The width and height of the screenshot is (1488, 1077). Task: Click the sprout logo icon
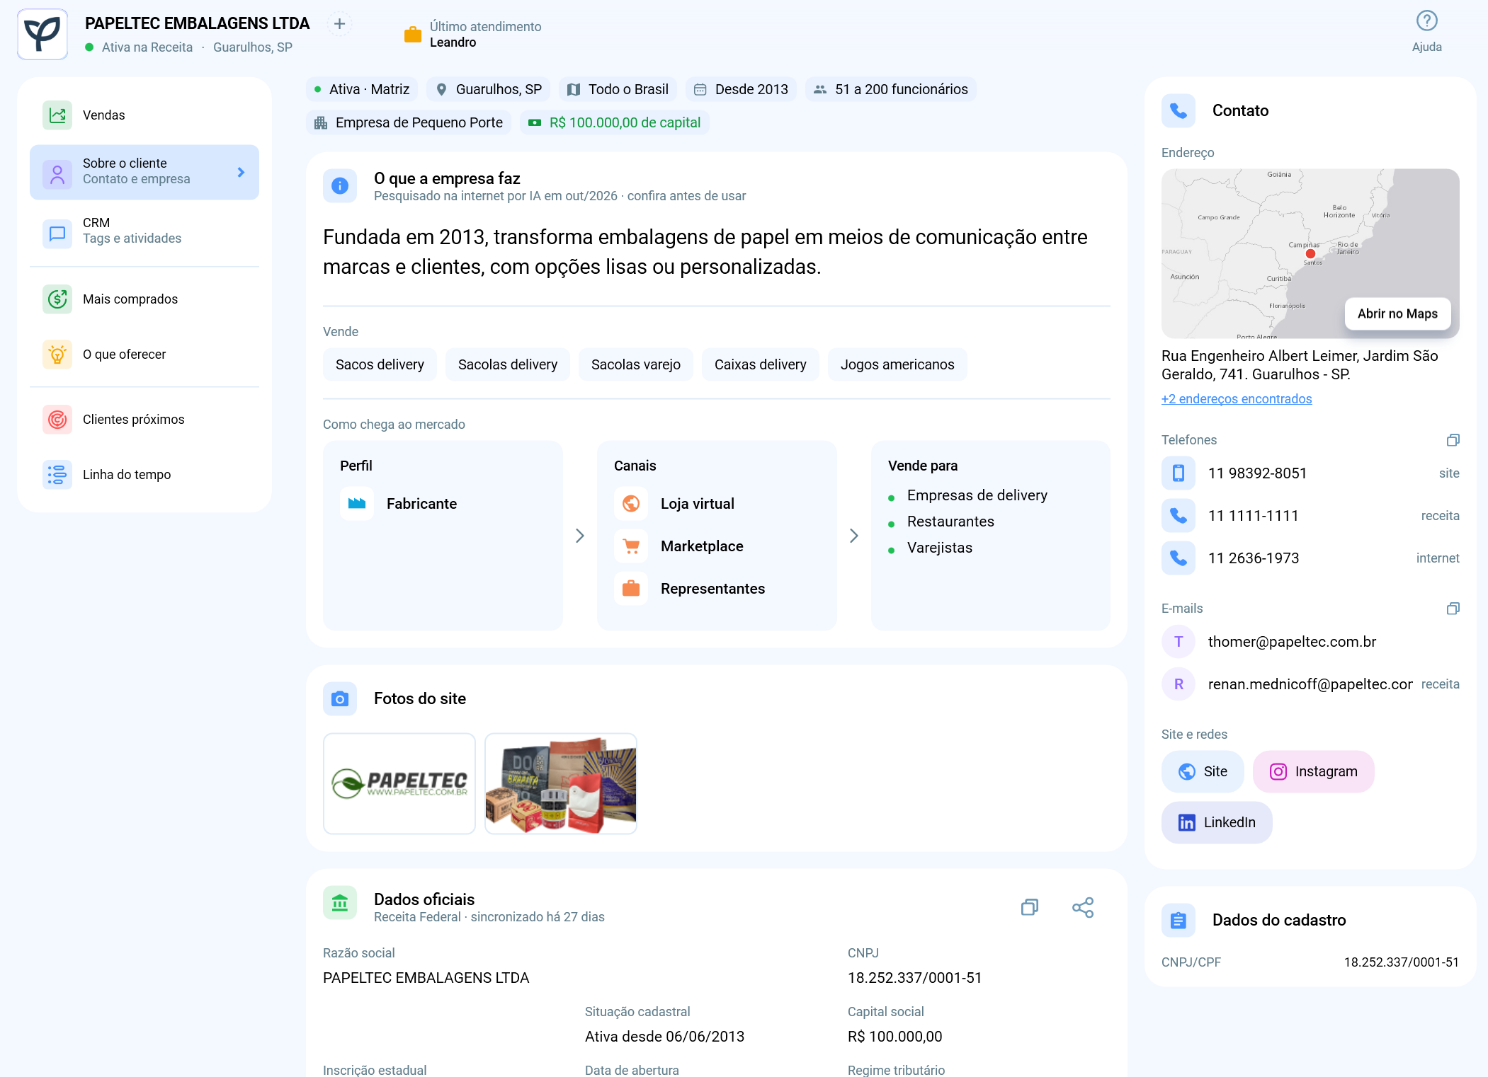pos(42,34)
